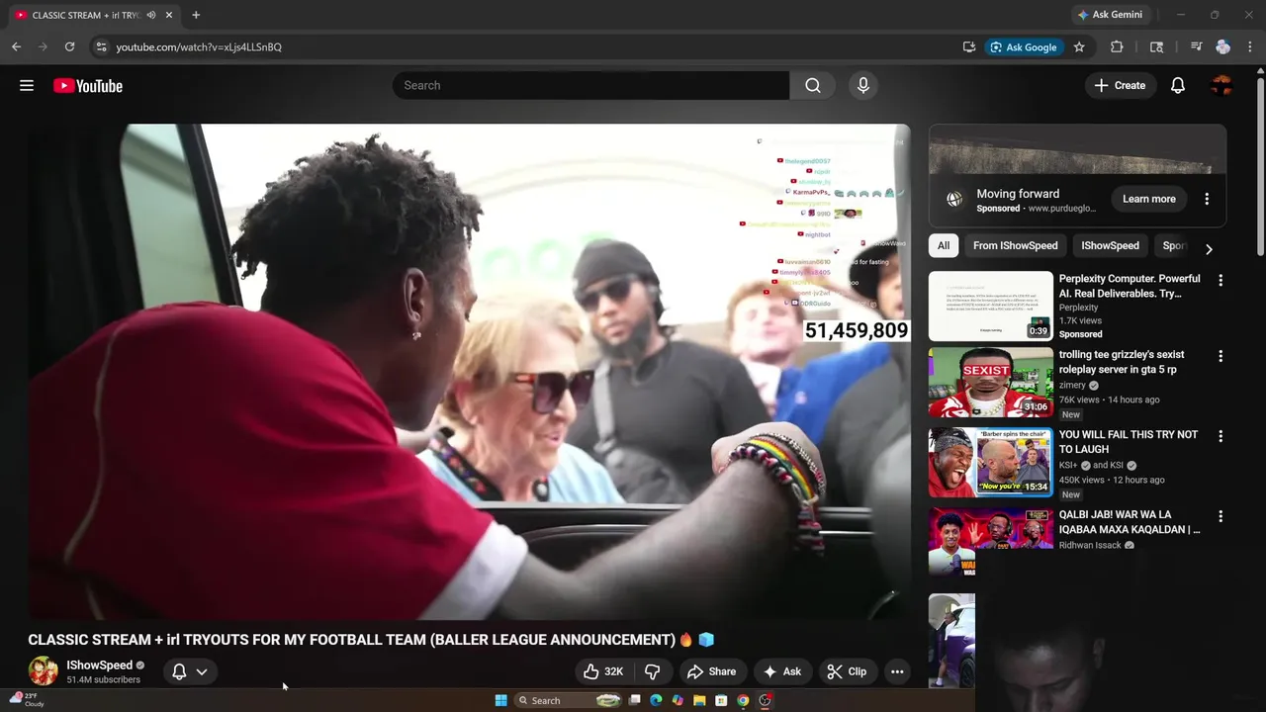The width and height of the screenshot is (1266, 712).
Task: Click the Ask button under video
Action: tap(781, 671)
